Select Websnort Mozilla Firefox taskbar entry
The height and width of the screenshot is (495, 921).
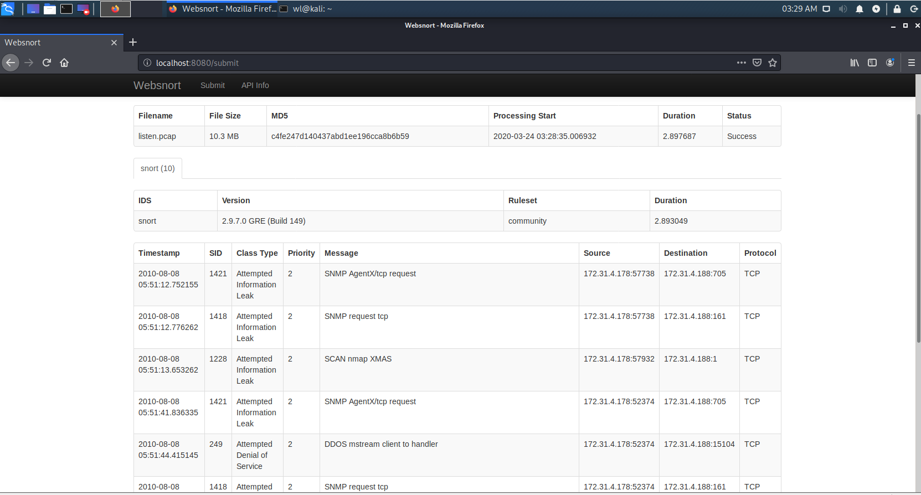click(222, 9)
